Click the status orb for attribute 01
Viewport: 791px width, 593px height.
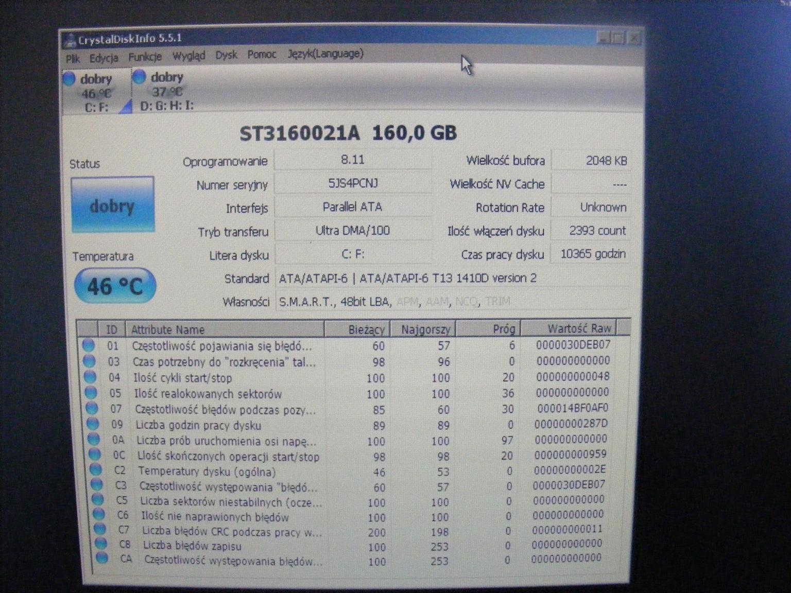[88, 345]
